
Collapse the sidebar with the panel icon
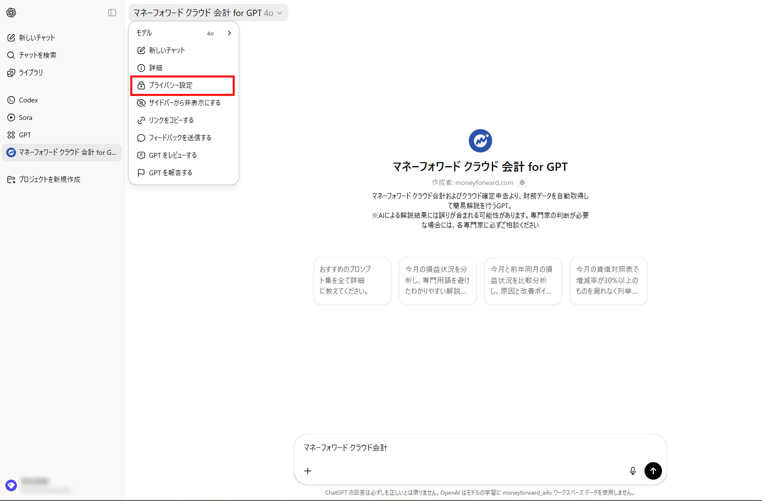coord(112,13)
